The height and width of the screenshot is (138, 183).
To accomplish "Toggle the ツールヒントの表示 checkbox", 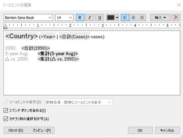I will (x=6, y=102).
